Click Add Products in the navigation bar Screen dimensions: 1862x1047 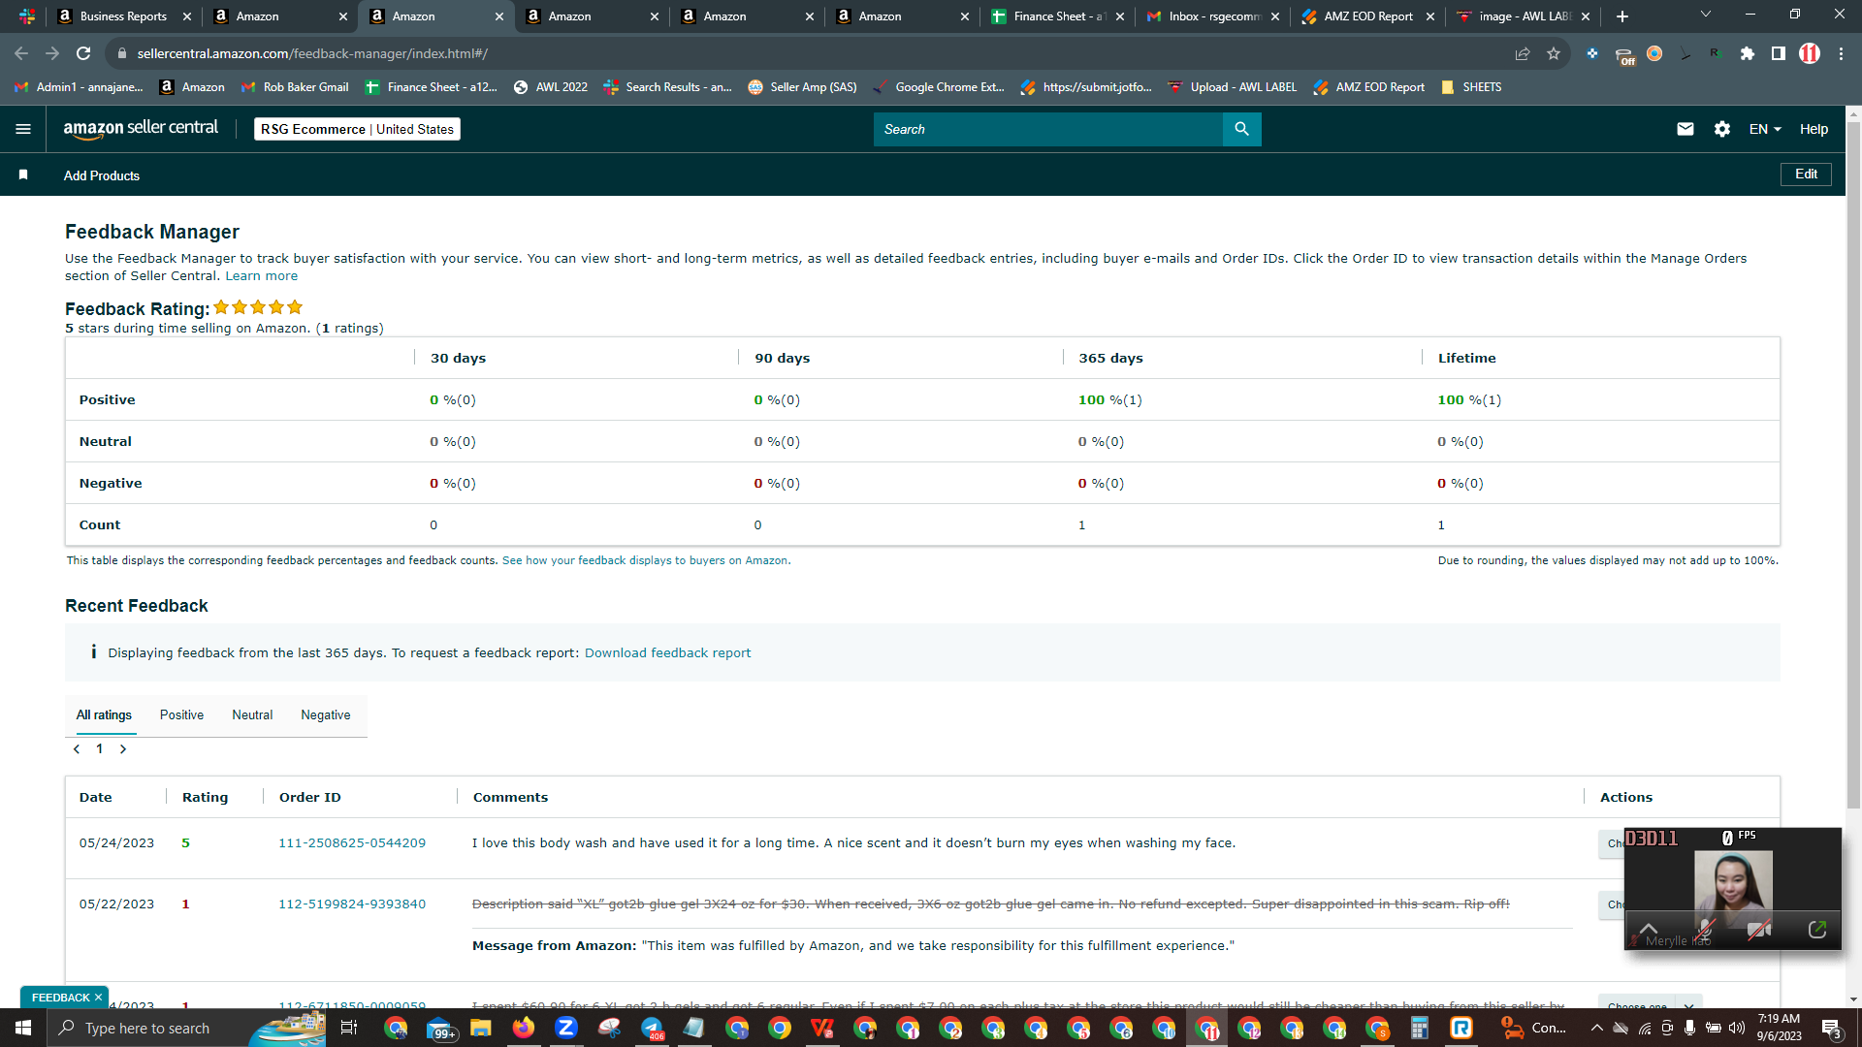102,175
